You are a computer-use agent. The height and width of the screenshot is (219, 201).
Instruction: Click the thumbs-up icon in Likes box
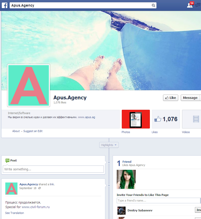click(158, 119)
